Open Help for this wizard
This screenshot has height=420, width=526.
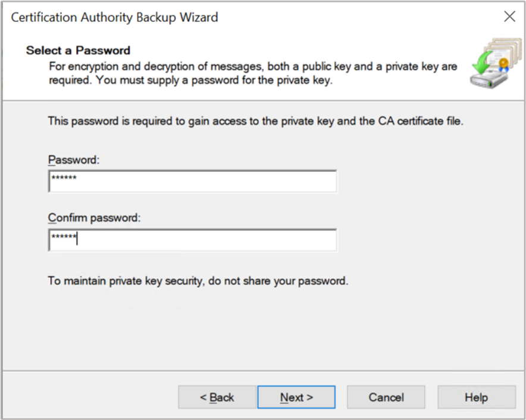click(476, 397)
